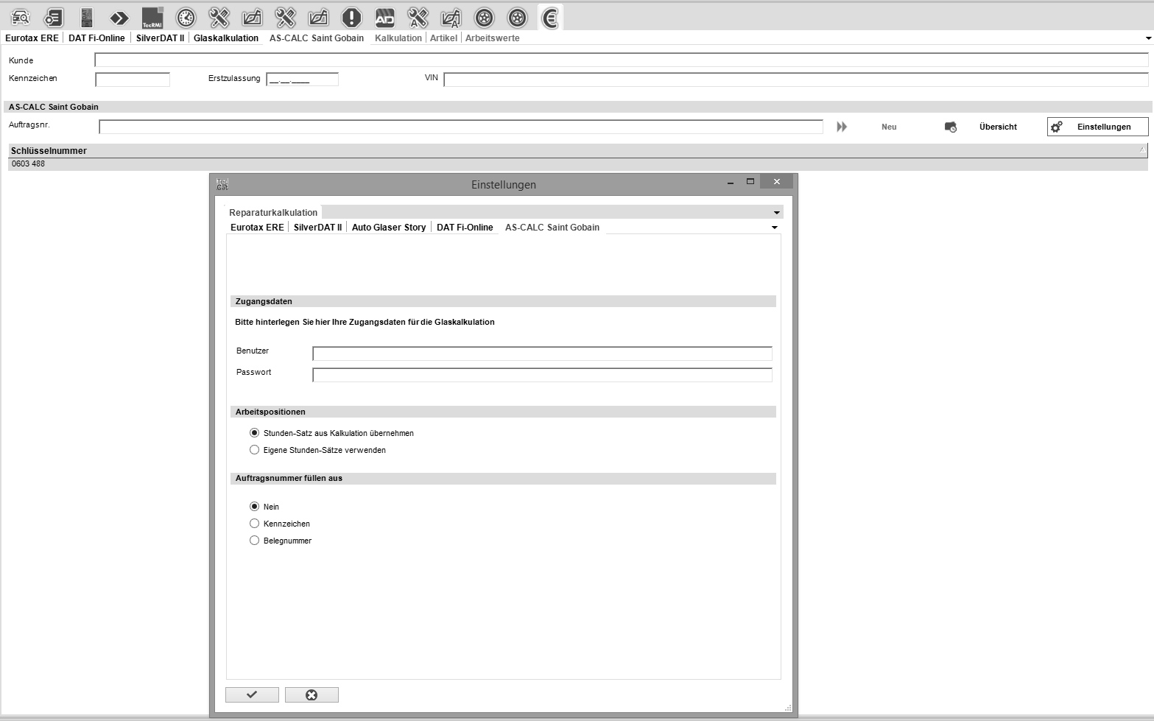Click the hazard exclamation mark icon

click(351, 17)
